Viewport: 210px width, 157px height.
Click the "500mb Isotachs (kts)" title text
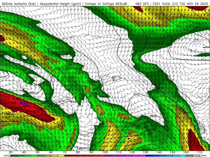(x=19, y=4)
